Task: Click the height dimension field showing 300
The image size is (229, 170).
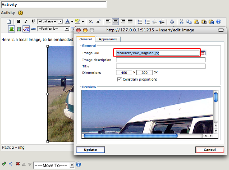Action: [x=144, y=72]
